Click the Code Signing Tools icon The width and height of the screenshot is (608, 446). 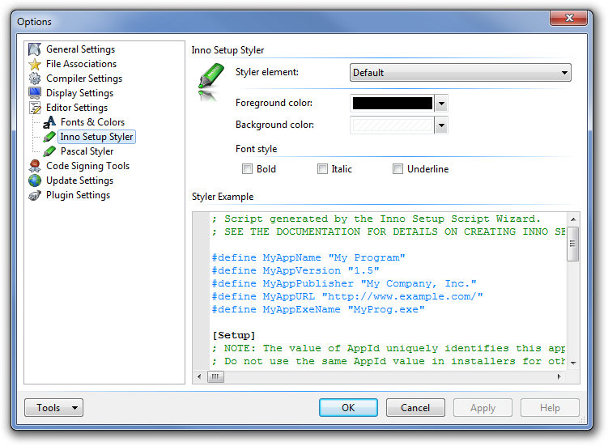35,166
